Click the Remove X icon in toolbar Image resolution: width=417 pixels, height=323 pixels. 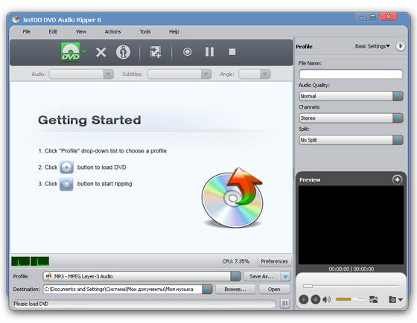coord(101,52)
